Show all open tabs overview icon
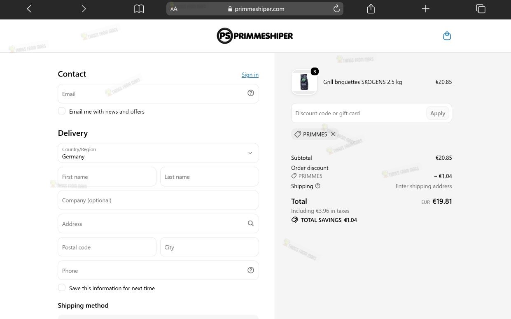This screenshot has width=511, height=319. pos(481,9)
